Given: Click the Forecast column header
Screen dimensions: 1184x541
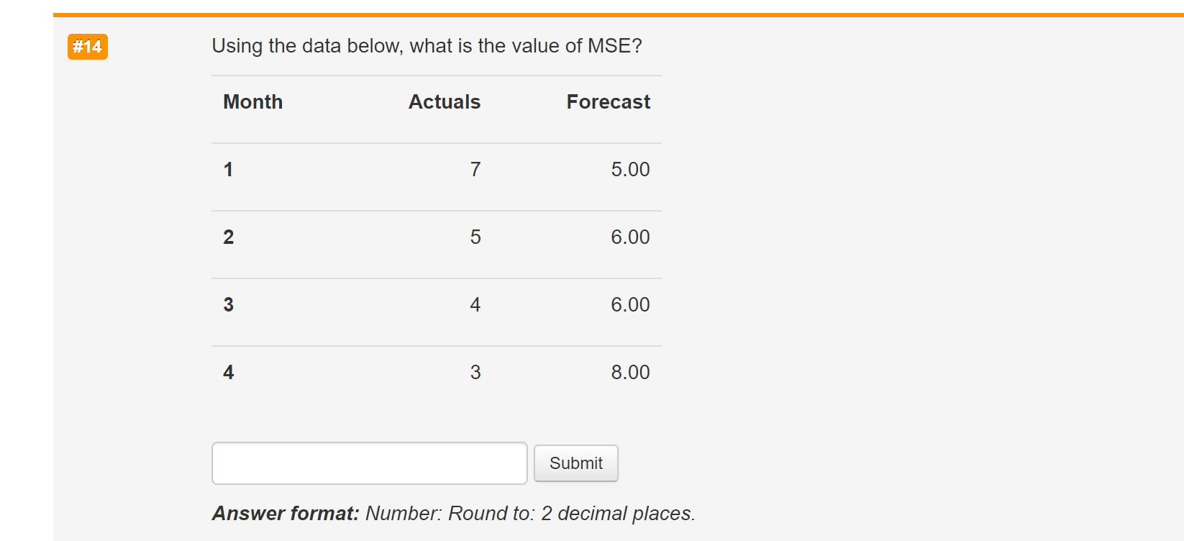Looking at the screenshot, I should [608, 101].
